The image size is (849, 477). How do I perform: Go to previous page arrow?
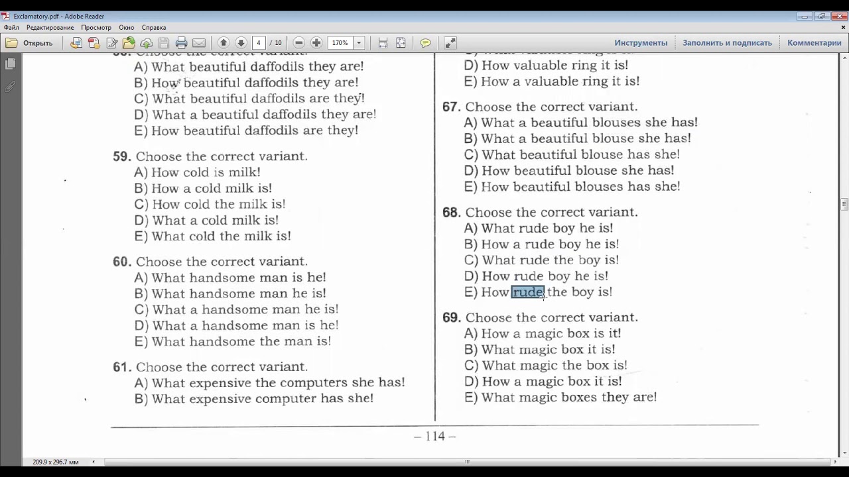point(224,43)
